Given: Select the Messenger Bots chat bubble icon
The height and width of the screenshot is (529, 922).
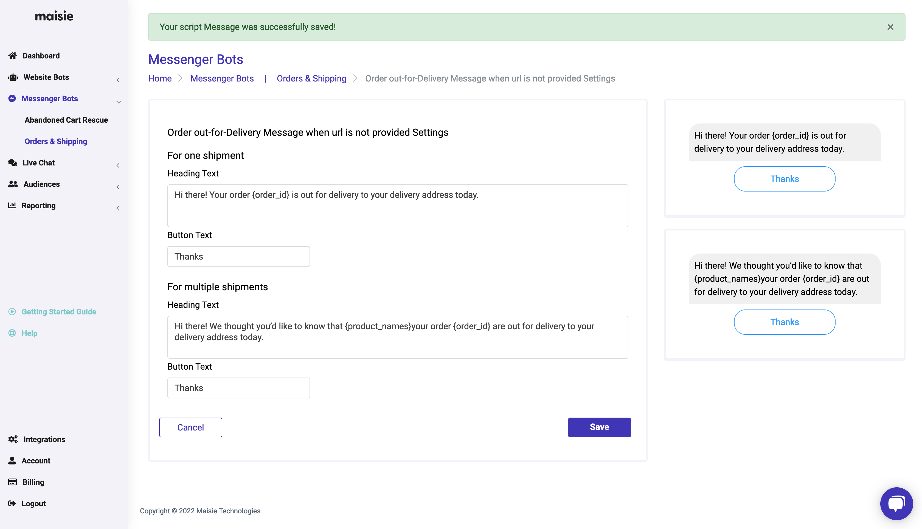Looking at the screenshot, I should point(13,99).
